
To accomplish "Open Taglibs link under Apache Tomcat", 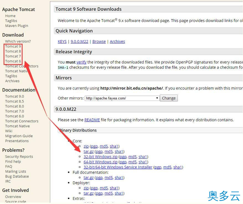I will coord(11,21).
